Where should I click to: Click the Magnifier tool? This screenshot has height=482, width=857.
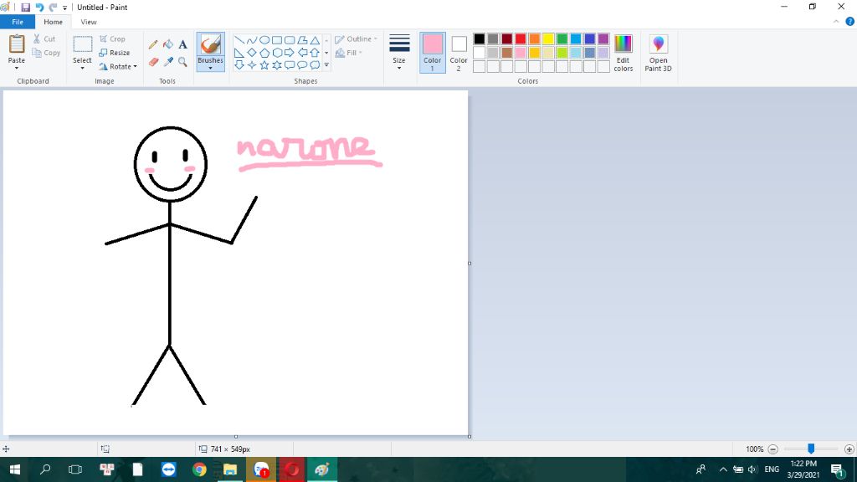182,62
